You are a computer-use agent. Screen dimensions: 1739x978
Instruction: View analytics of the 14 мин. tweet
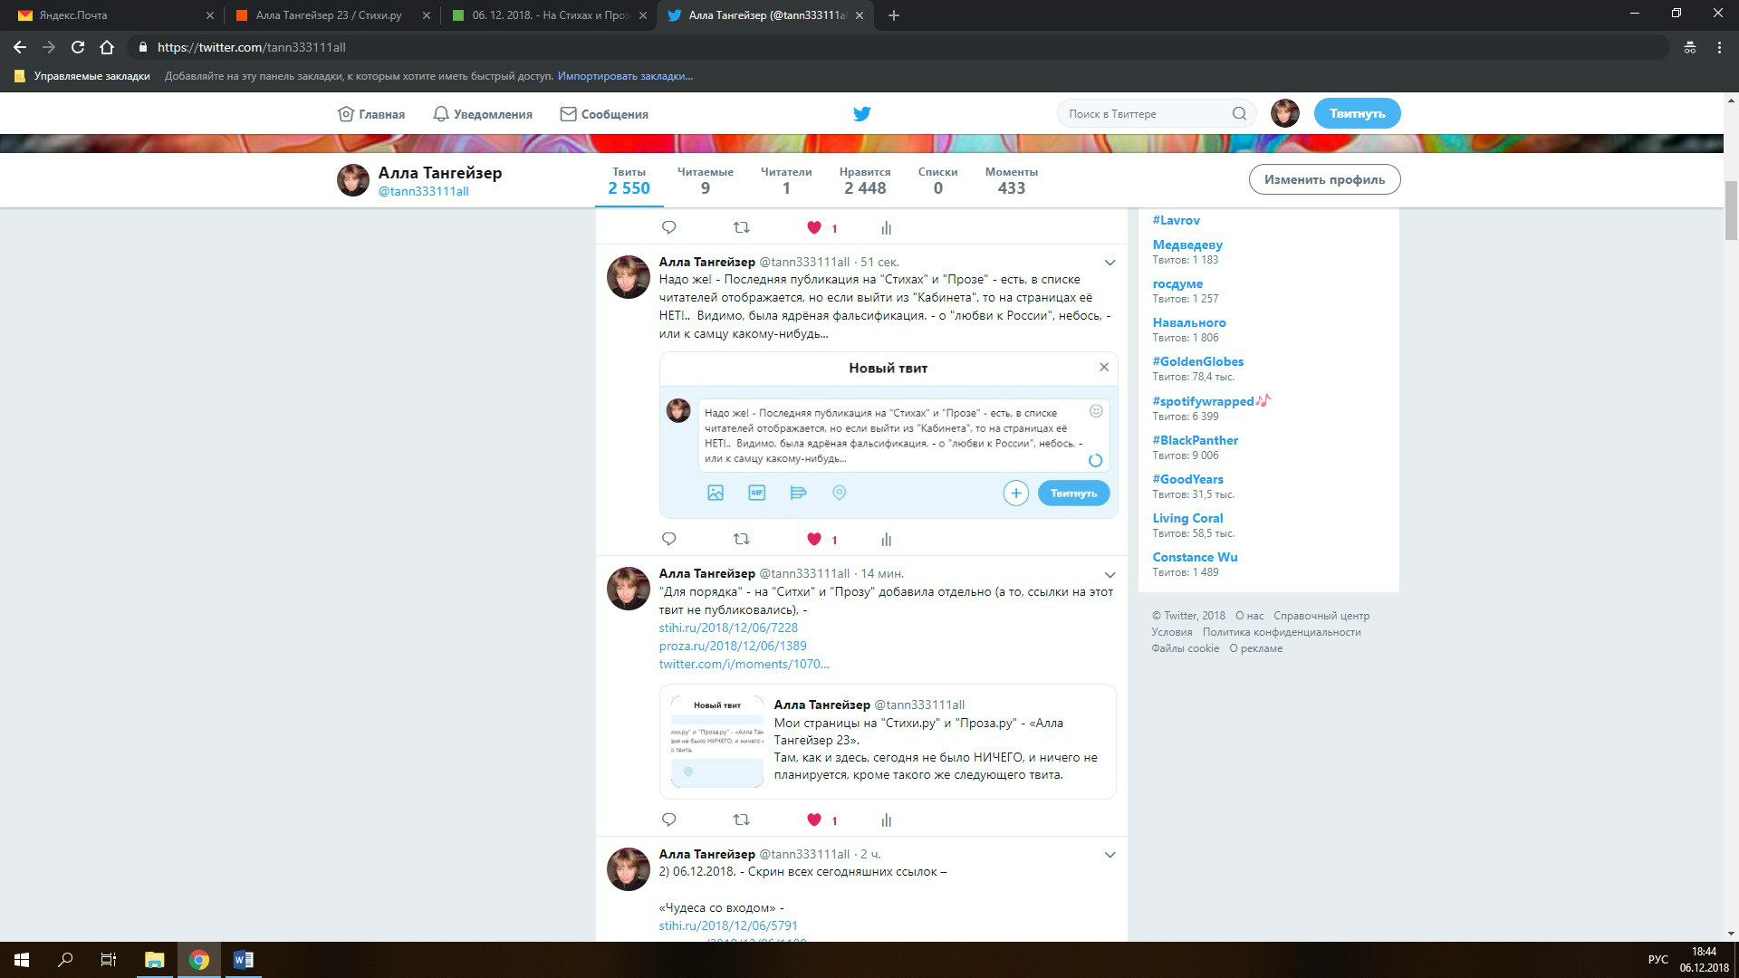[x=886, y=820]
